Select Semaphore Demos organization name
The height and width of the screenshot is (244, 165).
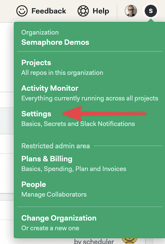[55, 42]
